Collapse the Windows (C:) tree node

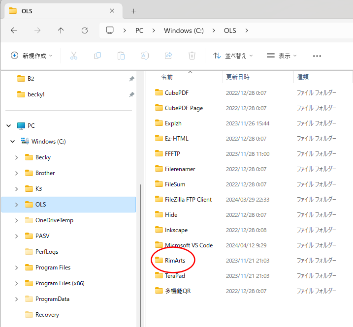coord(13,142)
